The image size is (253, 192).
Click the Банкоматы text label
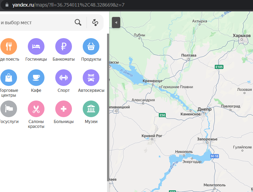64,59
